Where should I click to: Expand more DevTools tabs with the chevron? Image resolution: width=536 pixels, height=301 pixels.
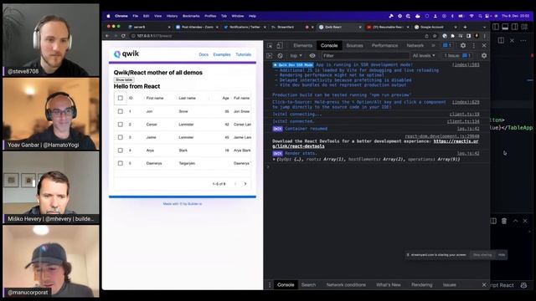pos(433,45)
